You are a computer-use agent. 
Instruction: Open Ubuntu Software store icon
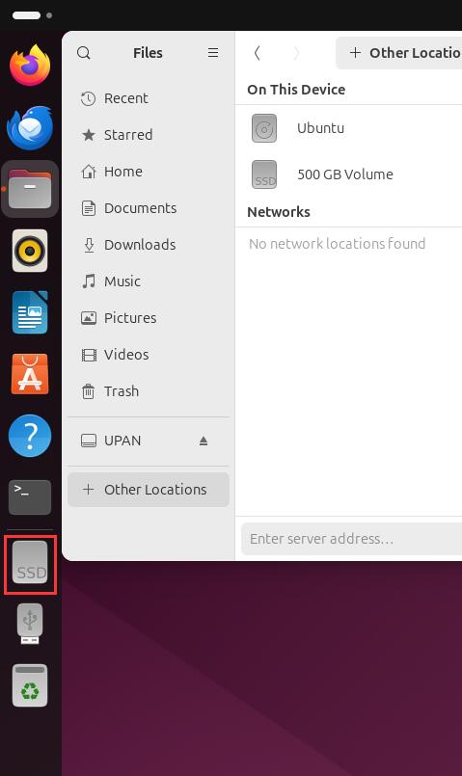click(30, 374)
